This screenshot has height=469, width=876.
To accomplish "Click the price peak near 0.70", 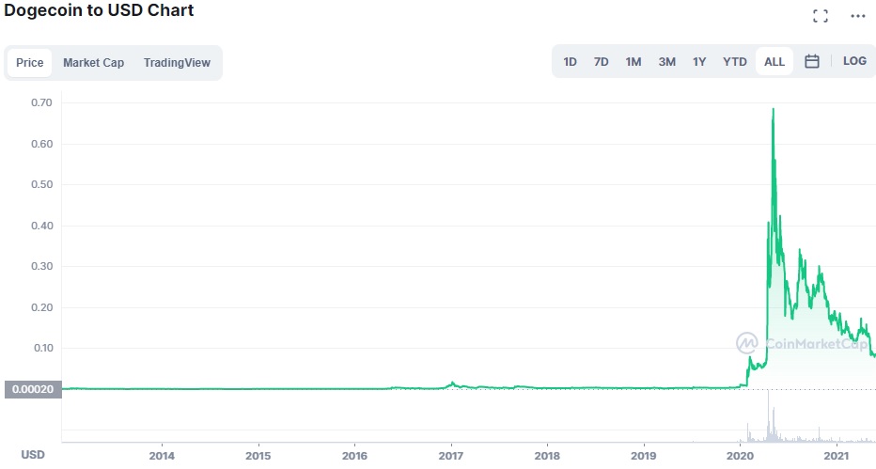I will (x=774, y=109).
